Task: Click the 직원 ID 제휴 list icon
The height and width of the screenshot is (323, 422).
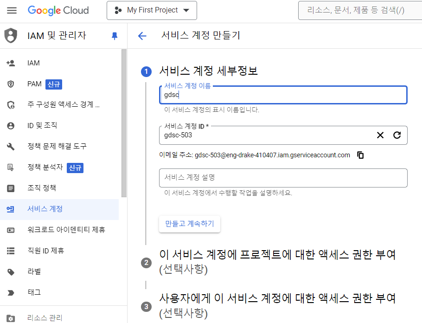Action: click(11, 251)
